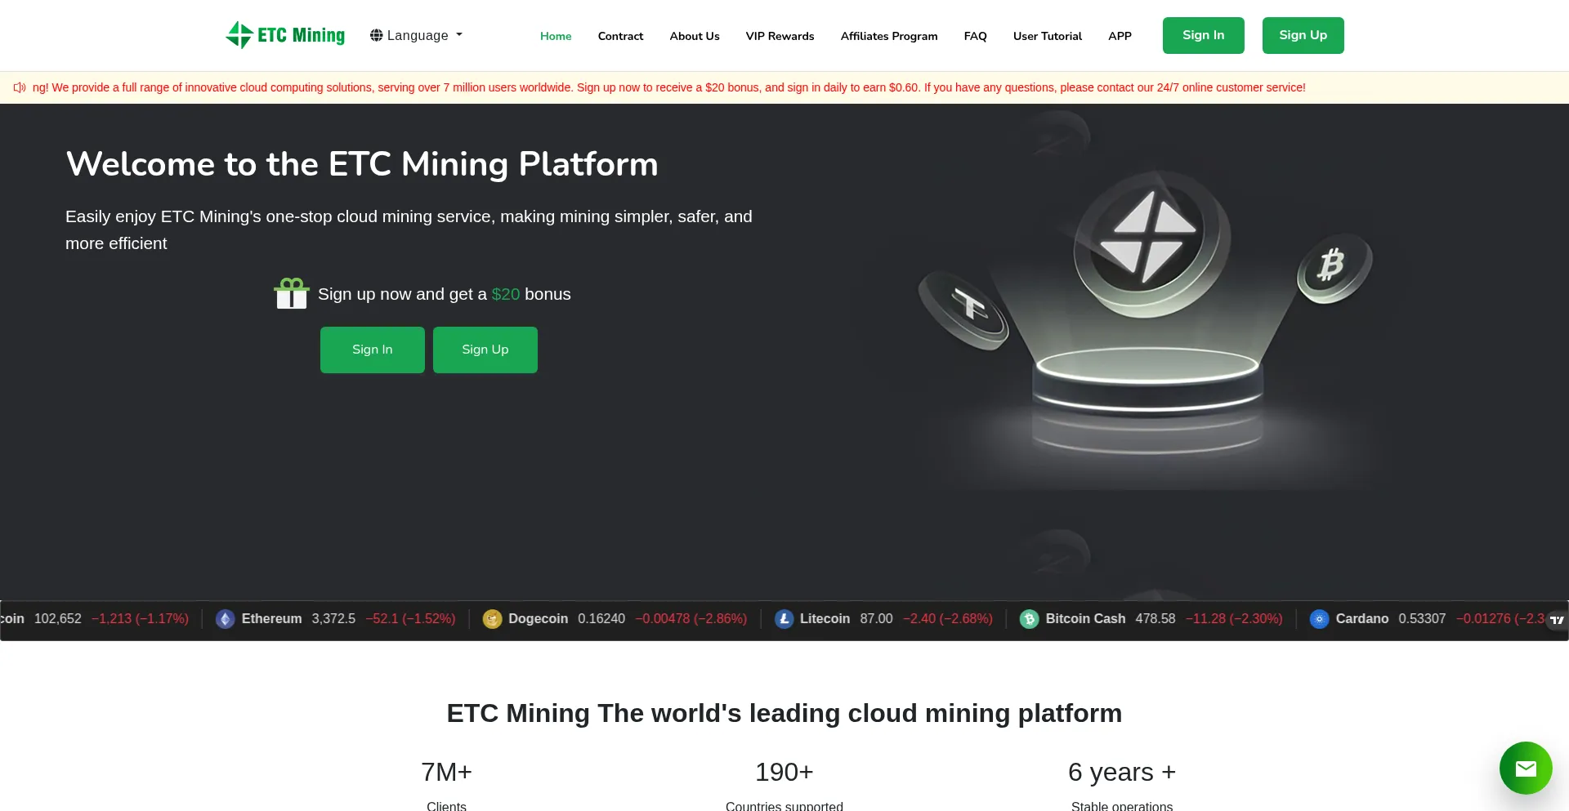Viewport: 1569px width, 811px height.
Task: Open the VIP Rewards page
Action: point(780,36)
